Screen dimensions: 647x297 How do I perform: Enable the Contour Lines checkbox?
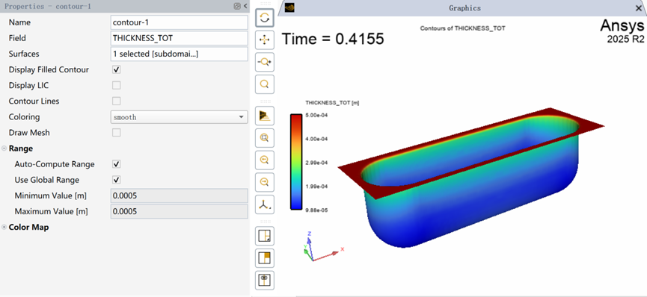pyautogui.click(x=117, y=101)
